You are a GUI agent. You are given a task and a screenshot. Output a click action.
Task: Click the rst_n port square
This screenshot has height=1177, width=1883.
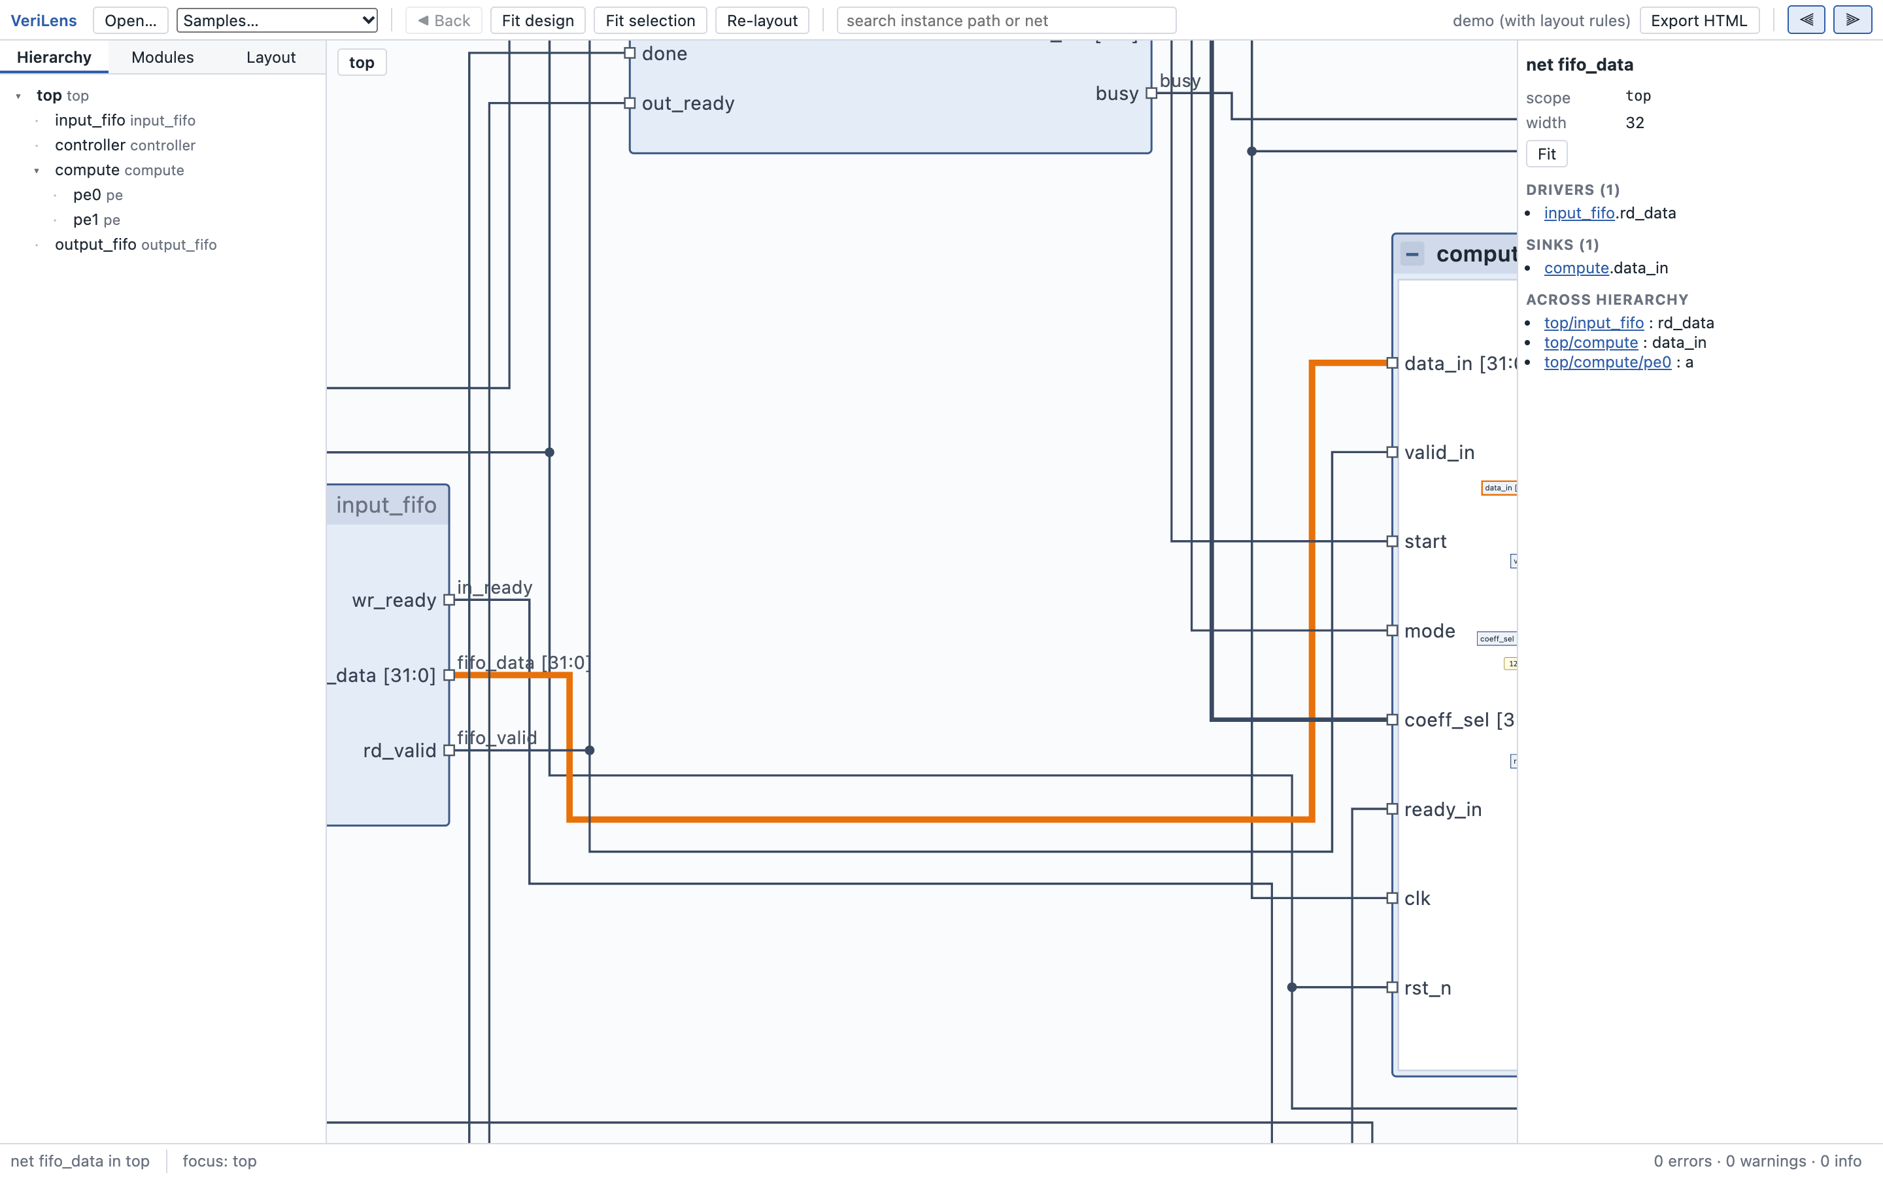tap(1392, 988)
